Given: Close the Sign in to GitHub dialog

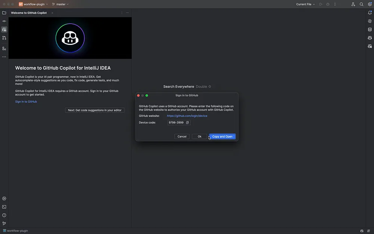Looking at the screenshot, I should coord(138,95).
